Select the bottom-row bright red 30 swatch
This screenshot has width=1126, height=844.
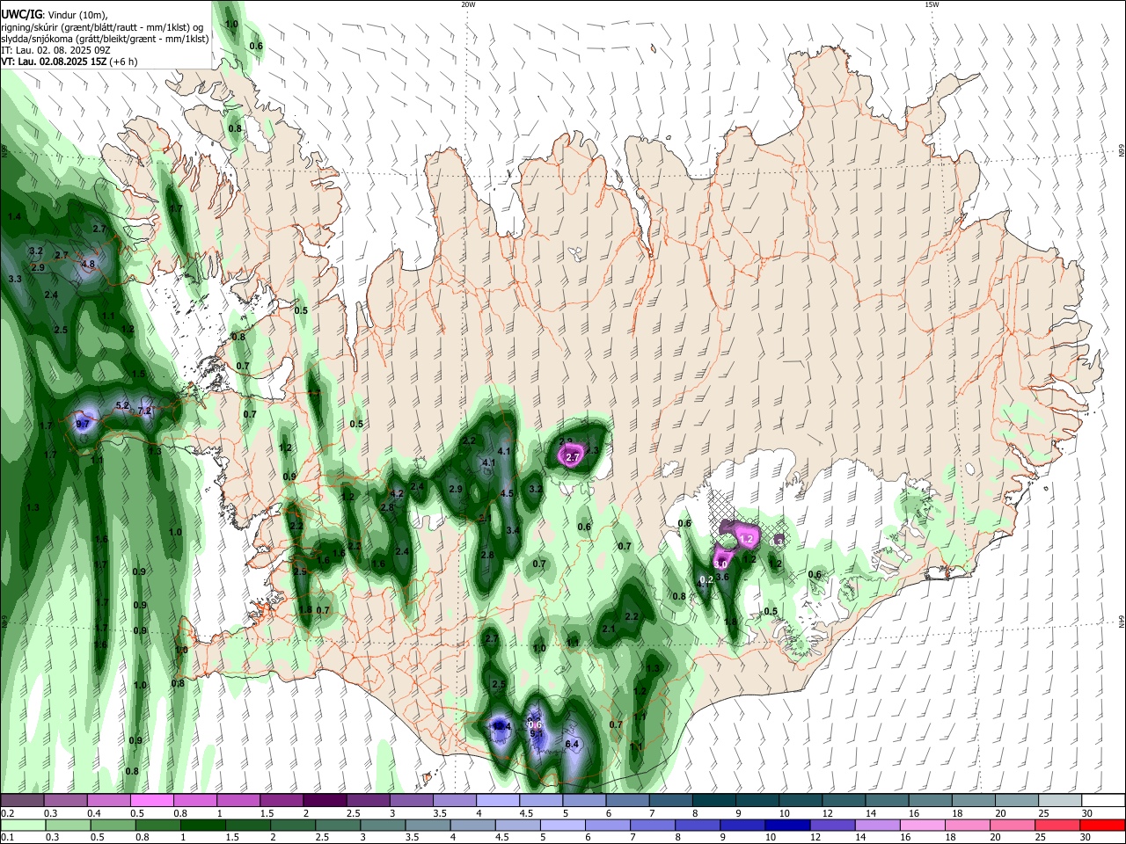click(1102, 825)
